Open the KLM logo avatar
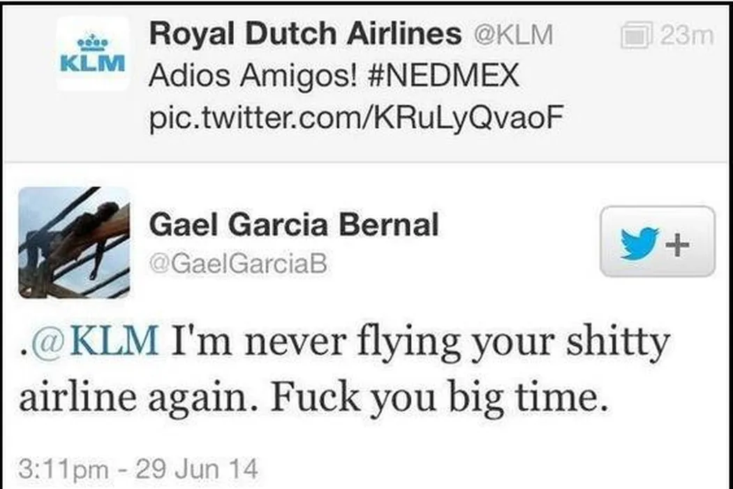 (x=93, y=54)
